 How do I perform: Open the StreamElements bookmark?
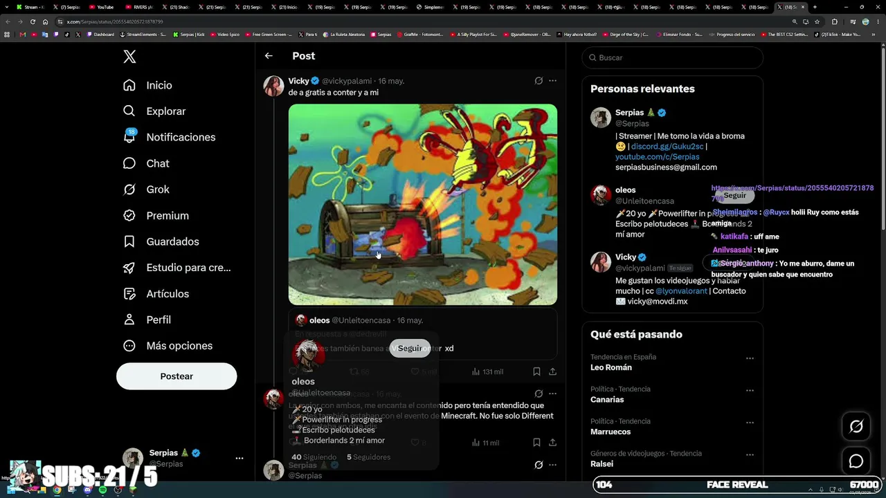(x=144, y=34)
